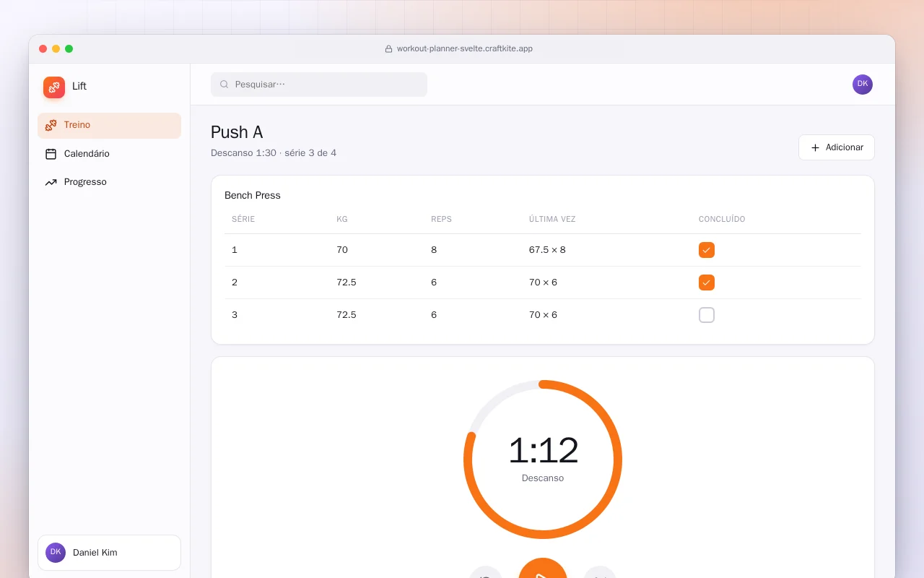Uncheck set 2 completed checkbox
The width and height of the screenshot is (924, 578).
pyautogui.click(x=707, y=282)
